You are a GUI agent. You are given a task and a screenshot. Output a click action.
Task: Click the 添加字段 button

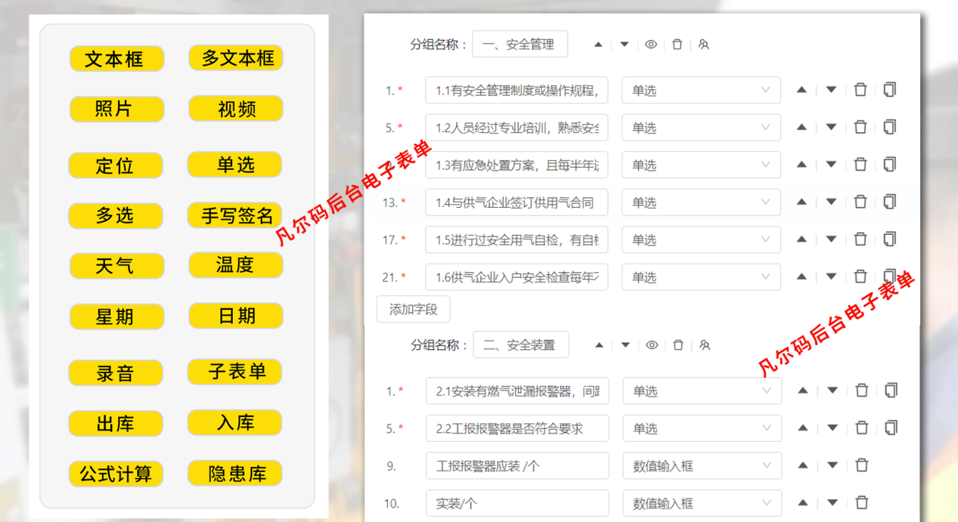click(x=413, y=309)
